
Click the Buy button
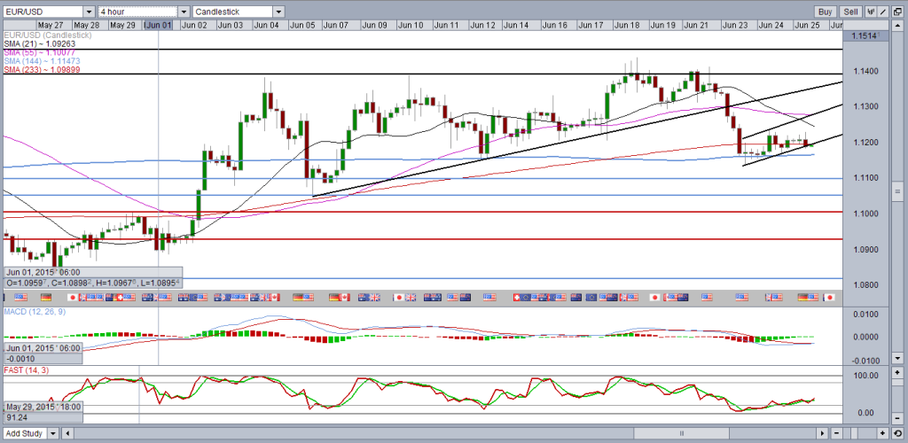(826, 12)
